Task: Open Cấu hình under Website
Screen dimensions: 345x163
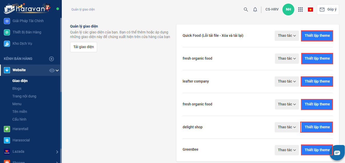Action: [x=19, y=119]
